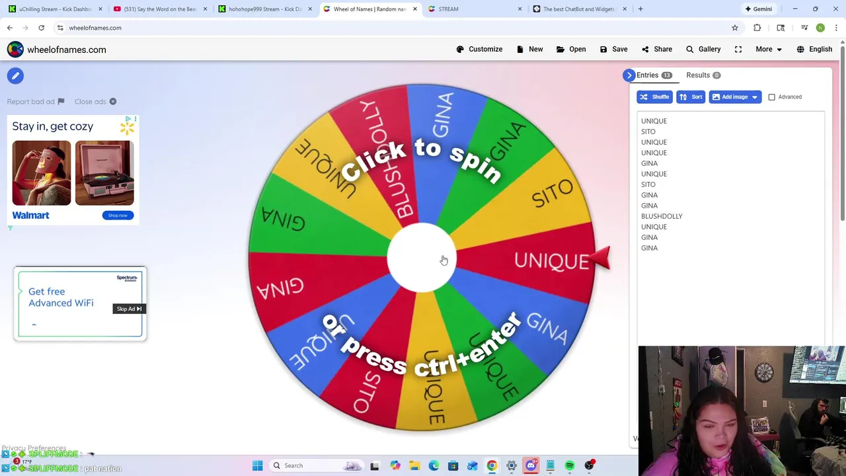Switch to the Entries tab
846x476 pixels.
click(x=654, y=75)
